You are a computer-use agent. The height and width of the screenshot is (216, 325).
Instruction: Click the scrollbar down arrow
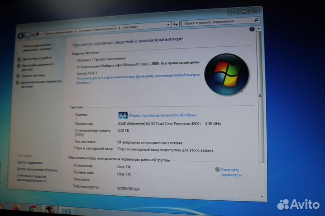point(262,196)
